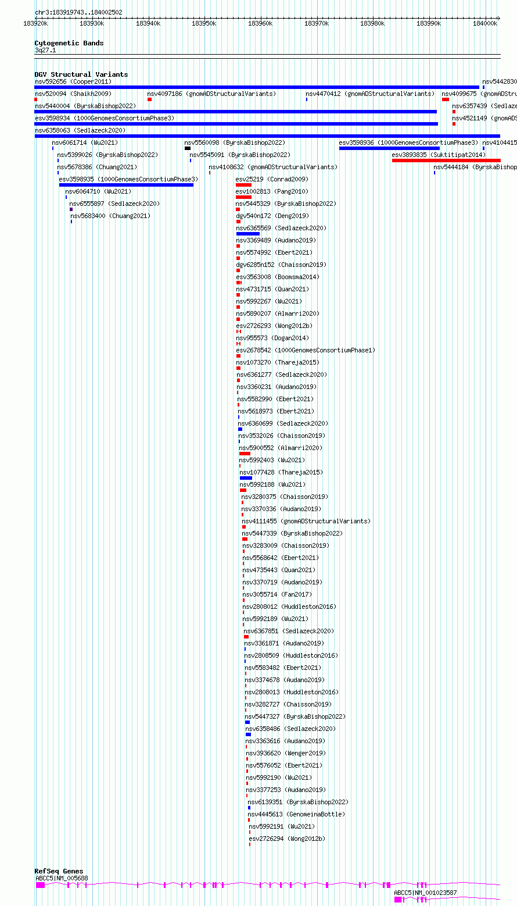Click nsv4731715 (Quan2021) variant
This screenshot has width=517, height=906.
tap(272, 289)
